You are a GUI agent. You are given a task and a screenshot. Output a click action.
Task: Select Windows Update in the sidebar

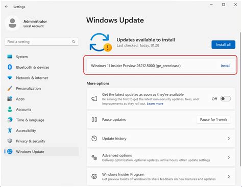click(x=41, y=151)
